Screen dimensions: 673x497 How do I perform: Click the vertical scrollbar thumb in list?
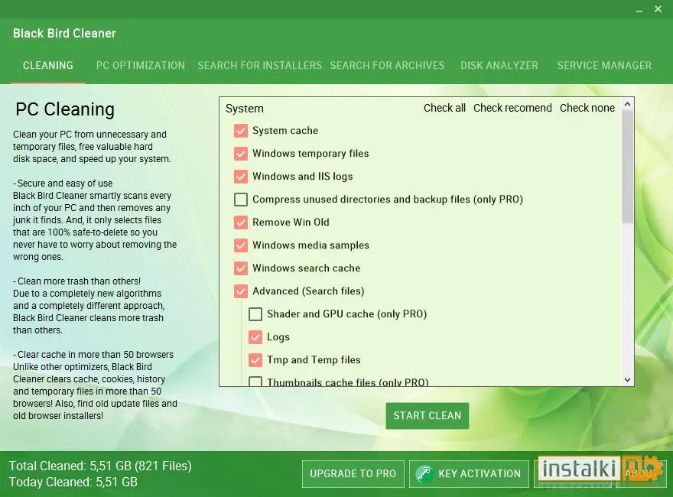point(627,167)
